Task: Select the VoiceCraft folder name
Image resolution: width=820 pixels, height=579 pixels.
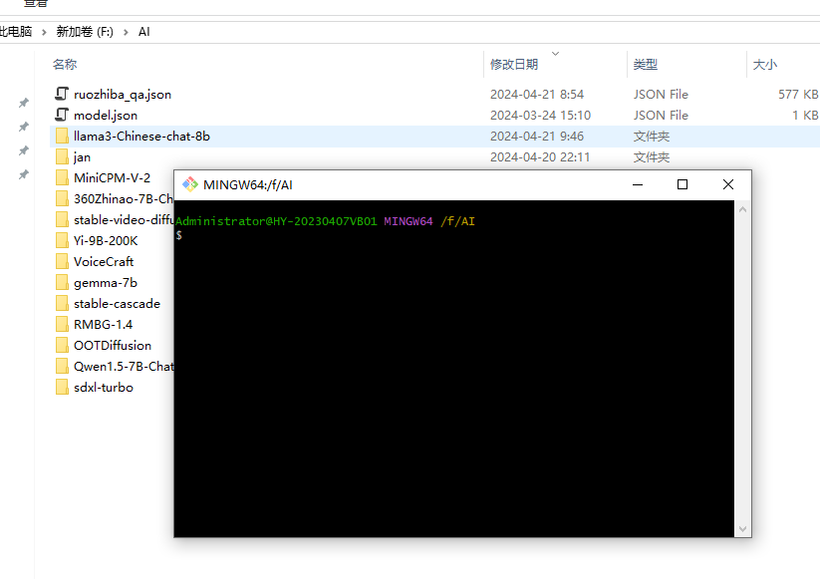Action: [x=104, y=262]
